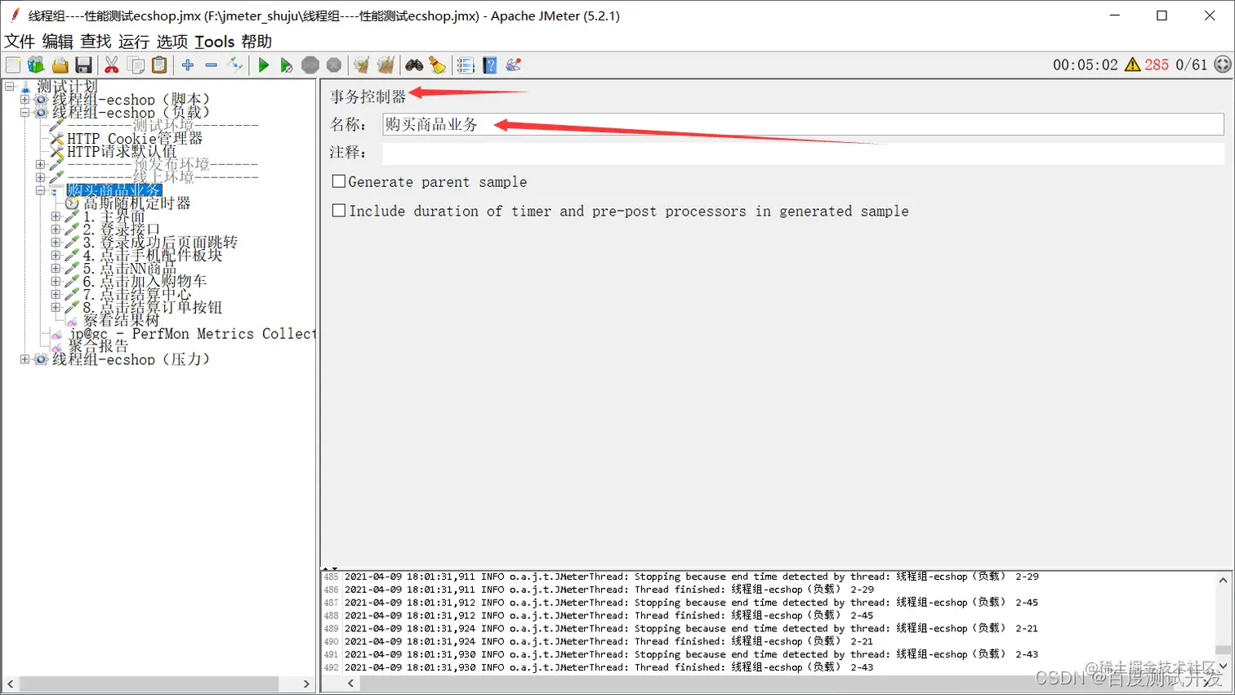The image size is (1235, 695).
Task: Expand the 线上环境 tree node
Action: tap(40, 177)
